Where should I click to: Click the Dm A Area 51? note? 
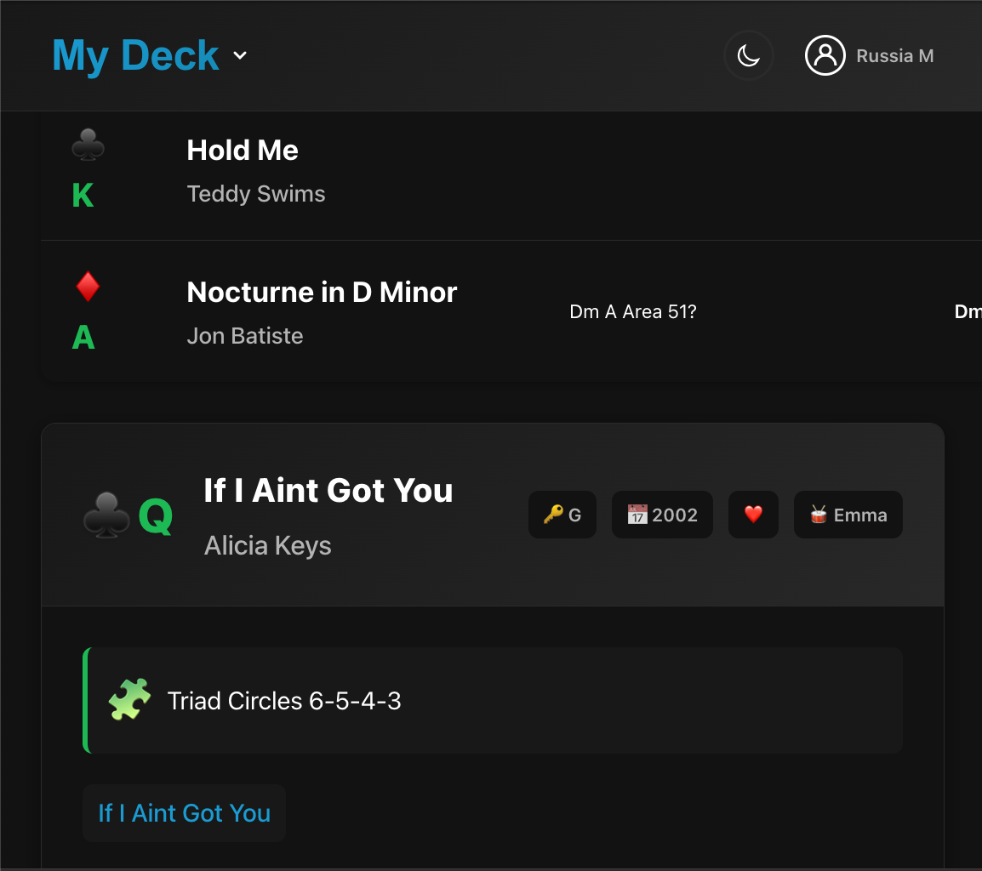pos(632,312)
